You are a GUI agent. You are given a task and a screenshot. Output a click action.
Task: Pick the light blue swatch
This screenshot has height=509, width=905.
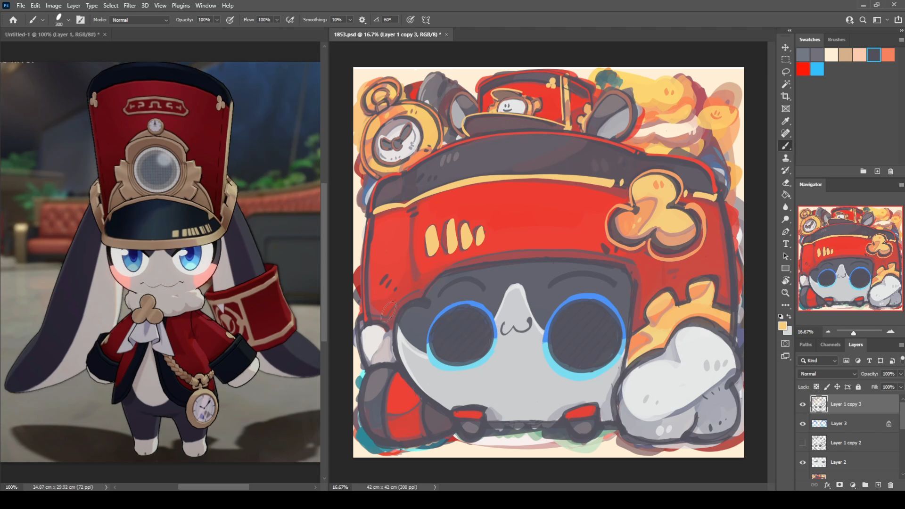tap(817, 69)
